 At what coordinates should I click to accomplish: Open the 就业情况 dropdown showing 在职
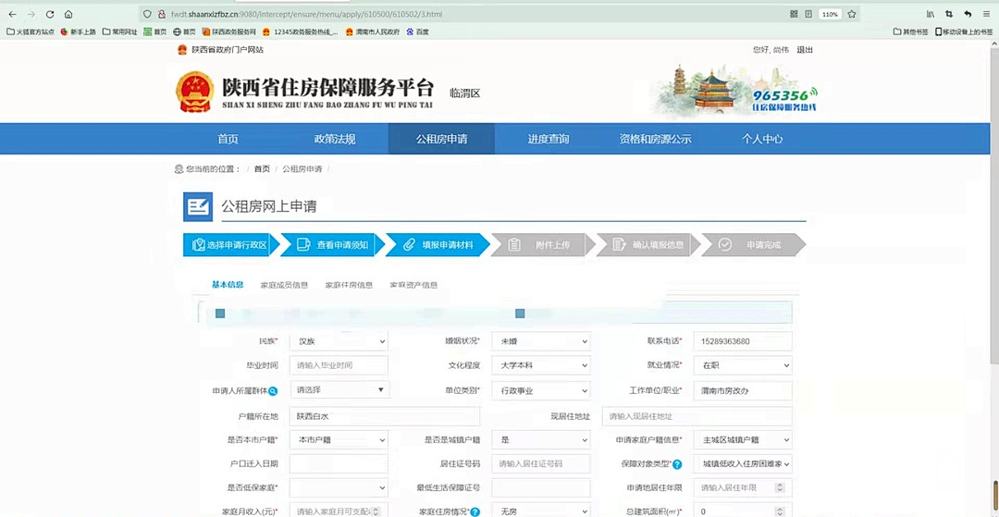pos(742,365)
